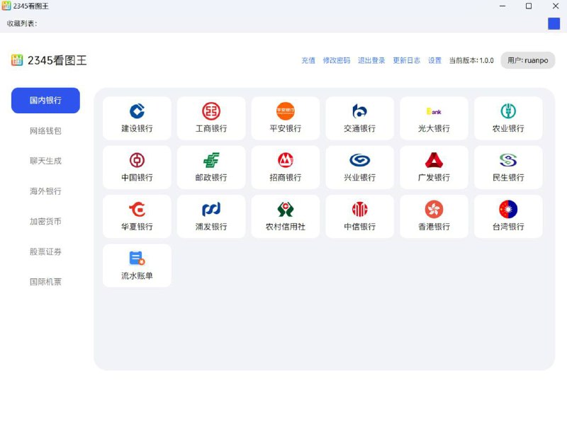Select the 浦发银行 icon
This screenshot has width=567, height=425.
(x=211, y=209)
